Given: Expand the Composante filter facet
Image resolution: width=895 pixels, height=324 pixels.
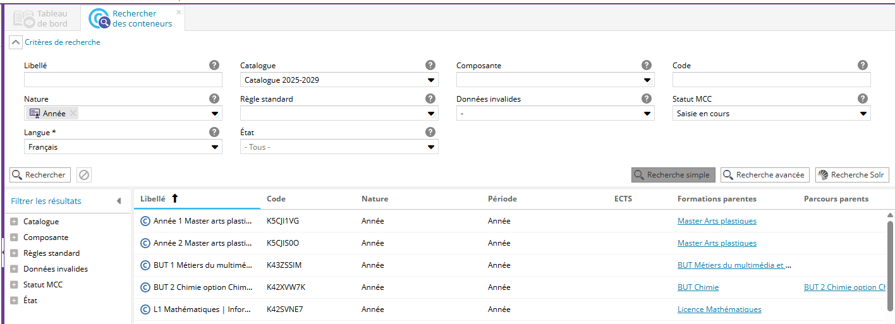Looking at the screenshot, I should 14,237.
